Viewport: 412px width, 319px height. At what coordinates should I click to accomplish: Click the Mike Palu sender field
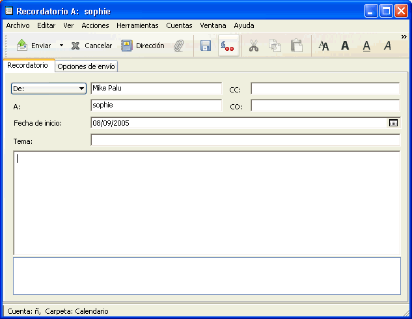point(156,89)
